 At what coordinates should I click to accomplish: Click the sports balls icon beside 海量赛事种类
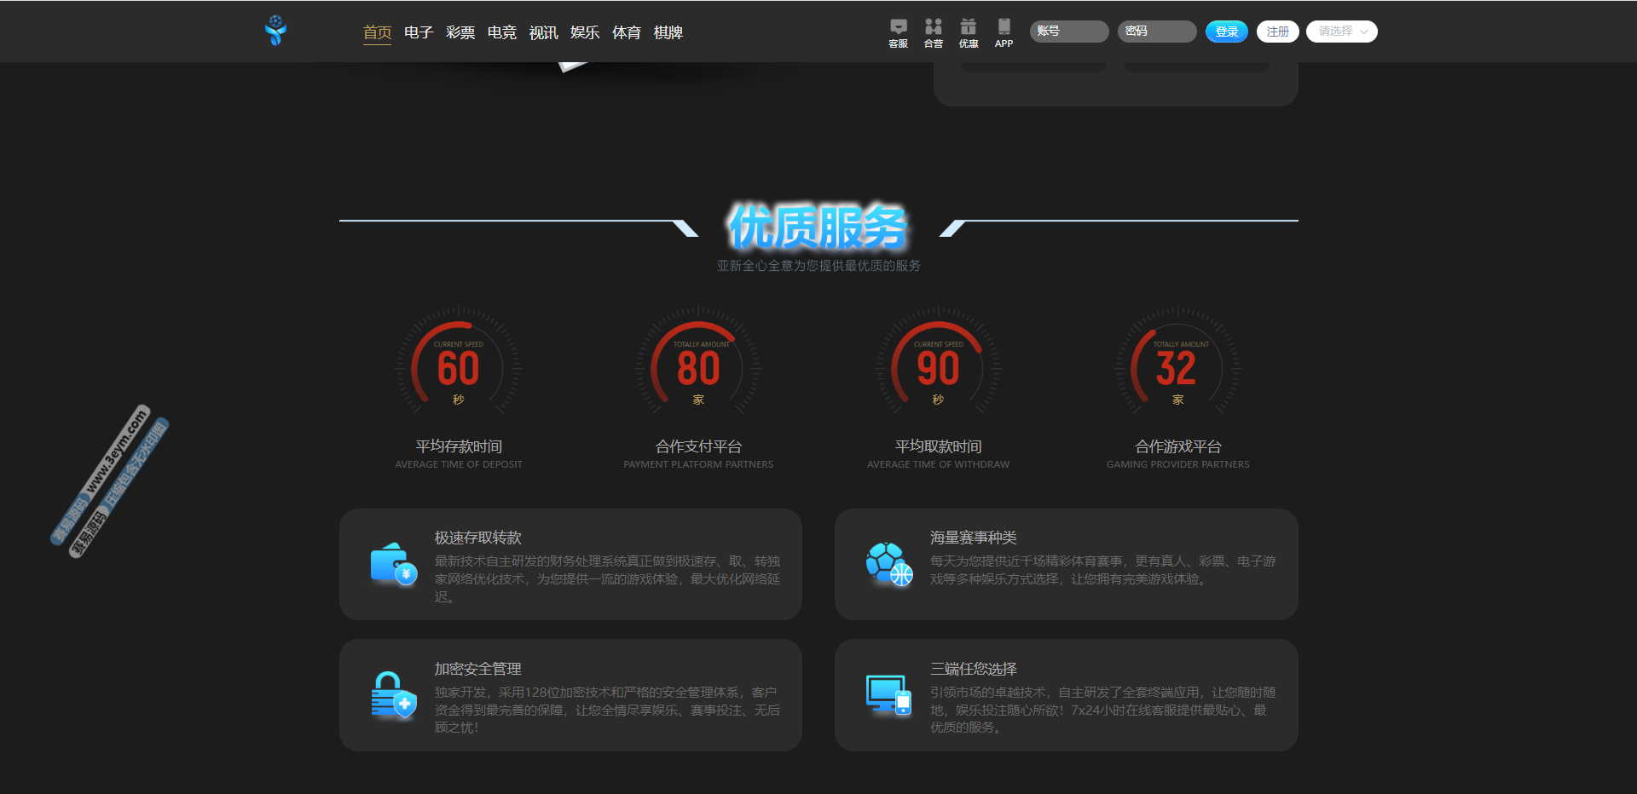[888, 564]
